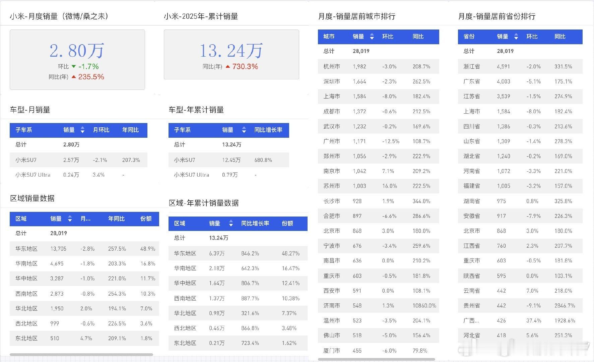Screen dimensions: 594x362
Task: Click 同比增长率 header in 车型-年累计销量 table
Action: [268, 130]
